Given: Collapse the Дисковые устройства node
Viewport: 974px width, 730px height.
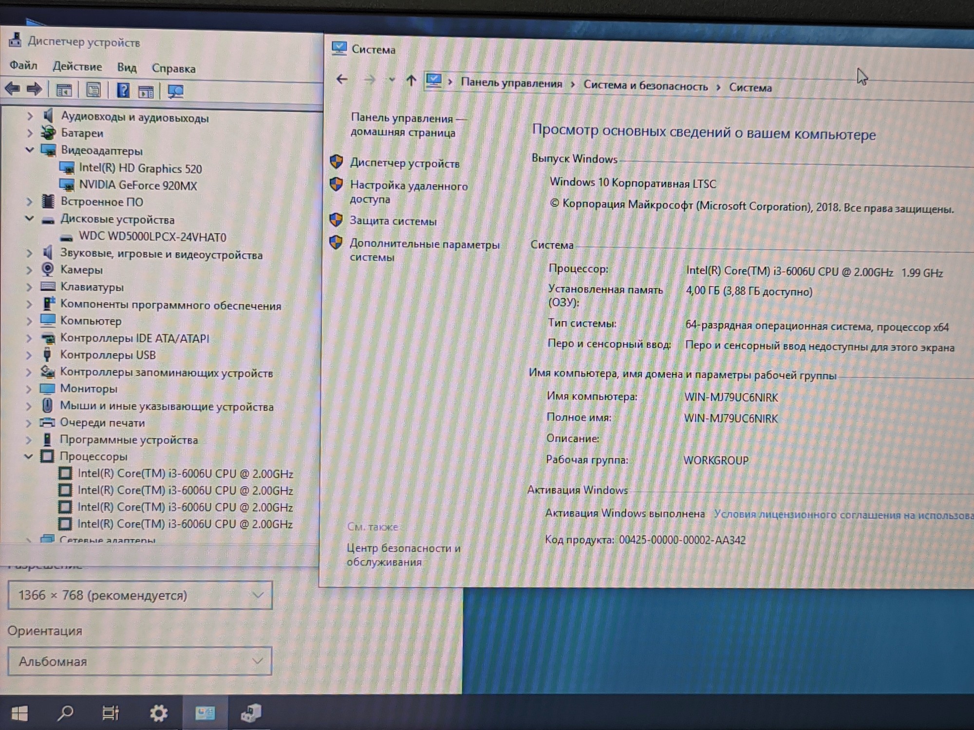Looking at the screenshot, I should click(x=29, y=219).
